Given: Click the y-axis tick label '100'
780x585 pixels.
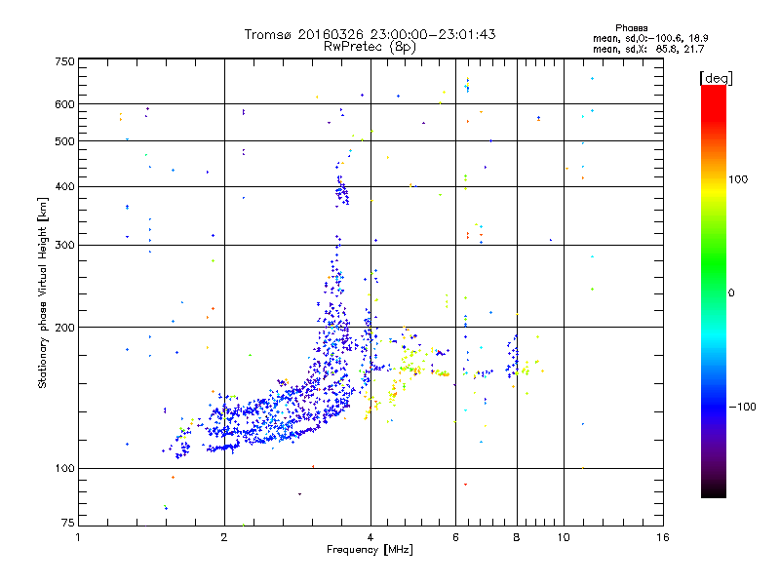Looking at the screenshot, I should [64, 469].
